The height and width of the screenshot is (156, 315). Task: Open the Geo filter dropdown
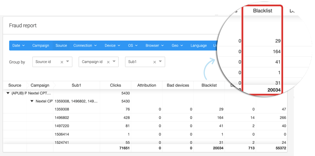click(x=177, y=45)
